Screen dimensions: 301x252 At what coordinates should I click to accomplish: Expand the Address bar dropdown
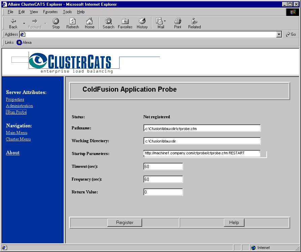[279, 34]
